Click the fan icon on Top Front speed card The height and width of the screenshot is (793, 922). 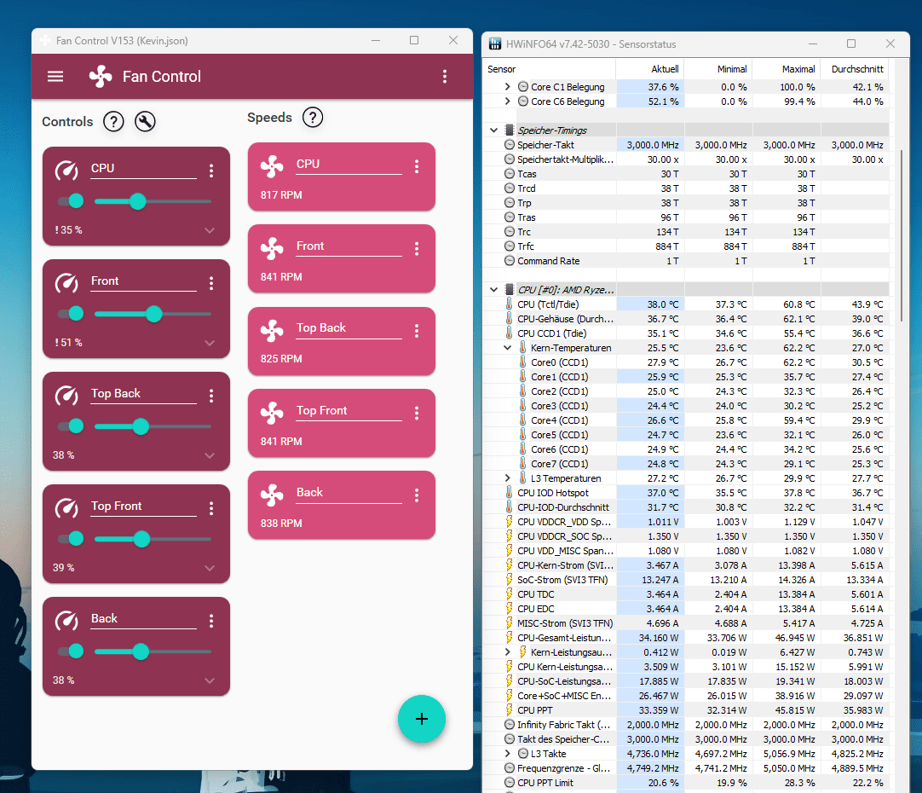tap(272, 413)
